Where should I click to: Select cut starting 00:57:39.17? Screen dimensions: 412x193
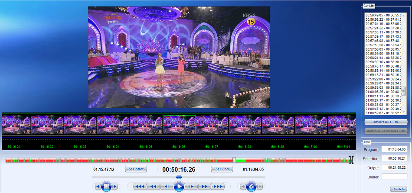pos(383,36)
